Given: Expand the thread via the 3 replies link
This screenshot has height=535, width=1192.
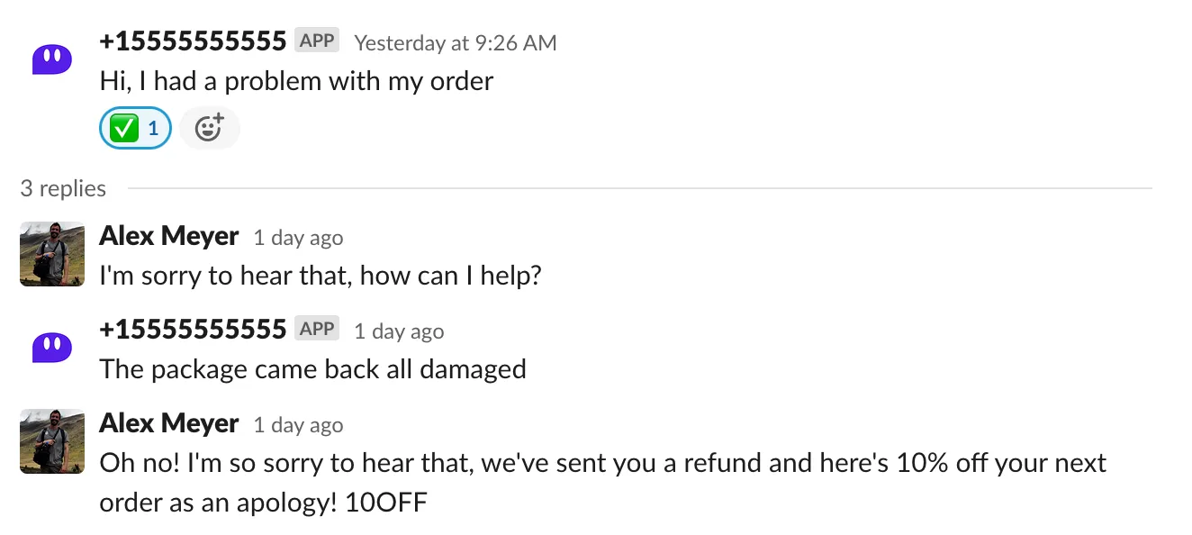Looking at the screenshot, I should [x=62, y=188].
